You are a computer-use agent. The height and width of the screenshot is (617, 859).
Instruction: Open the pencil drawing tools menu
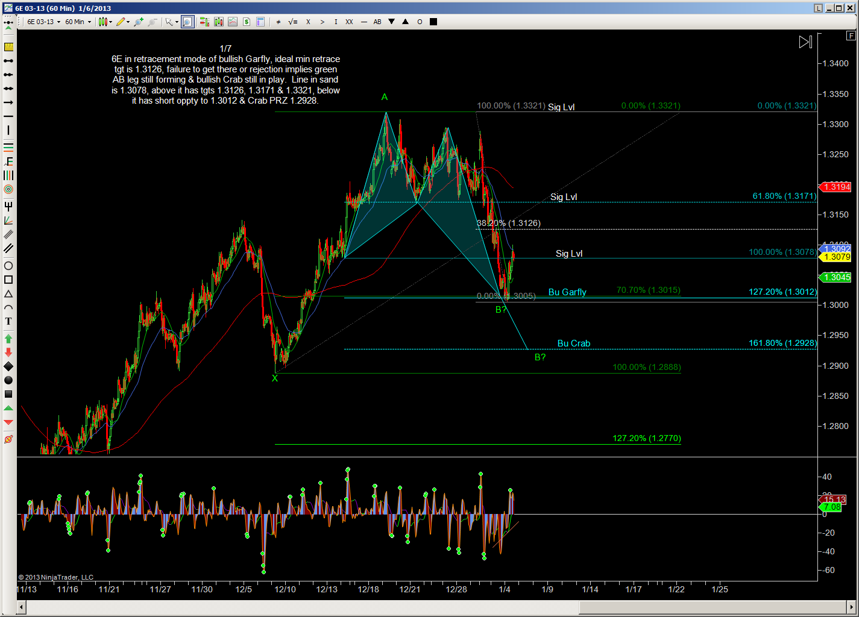pos(122,22)
